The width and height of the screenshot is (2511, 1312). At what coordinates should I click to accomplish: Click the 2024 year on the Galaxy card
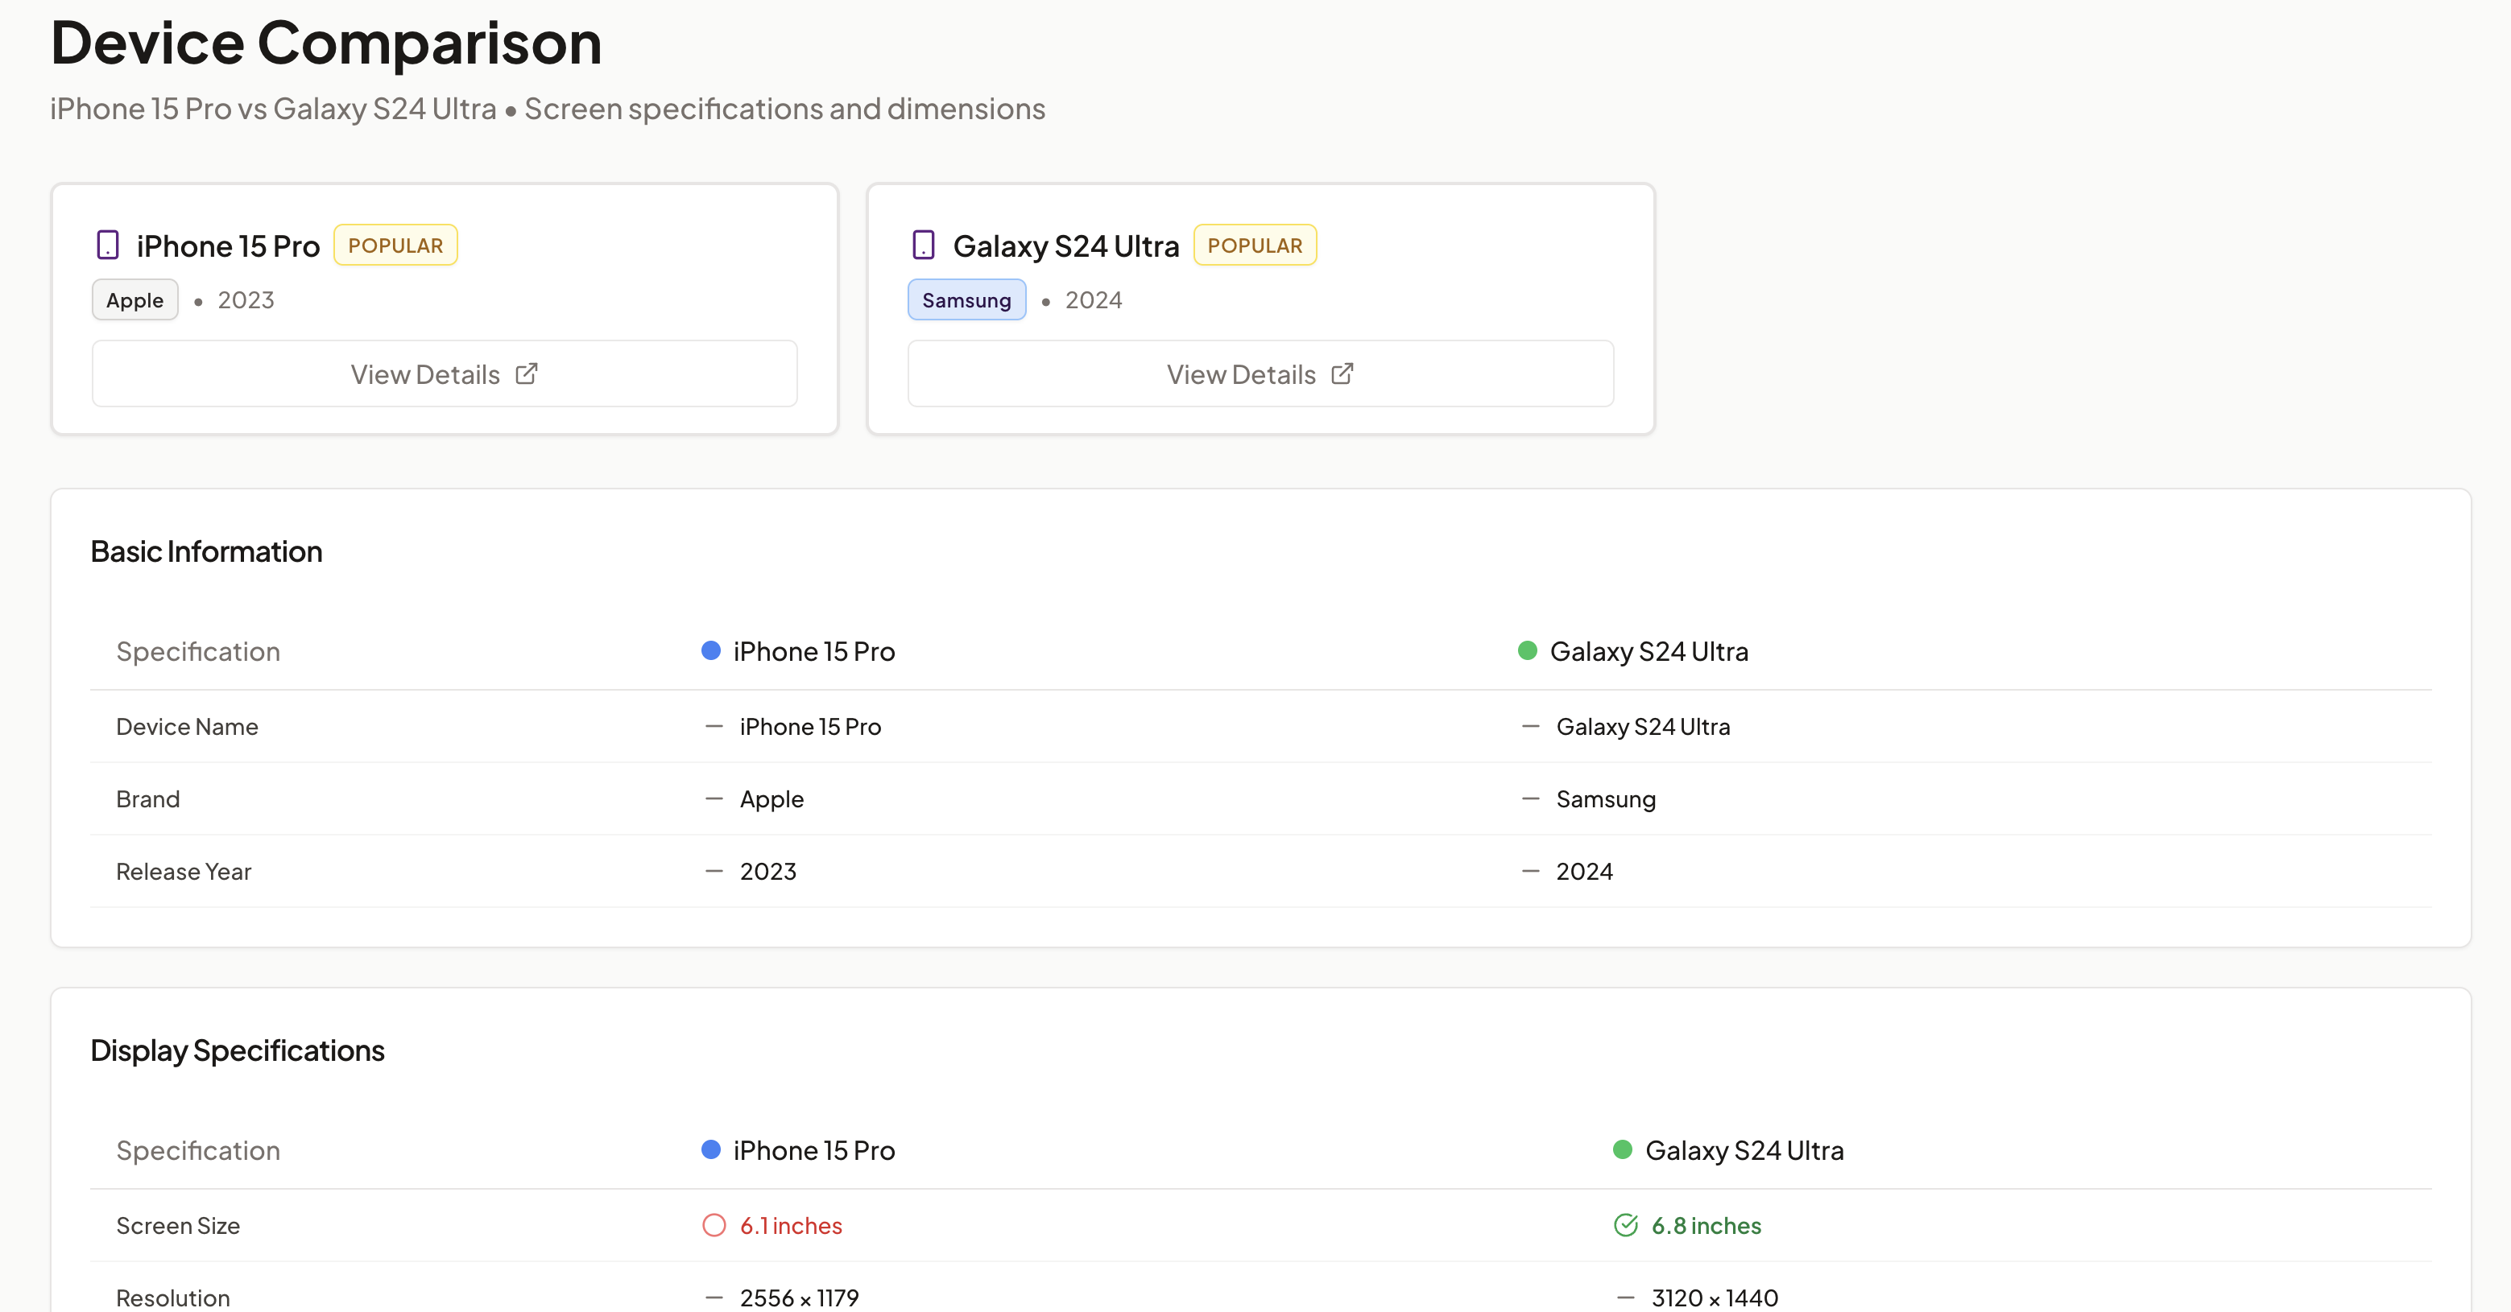point(1094,300)
